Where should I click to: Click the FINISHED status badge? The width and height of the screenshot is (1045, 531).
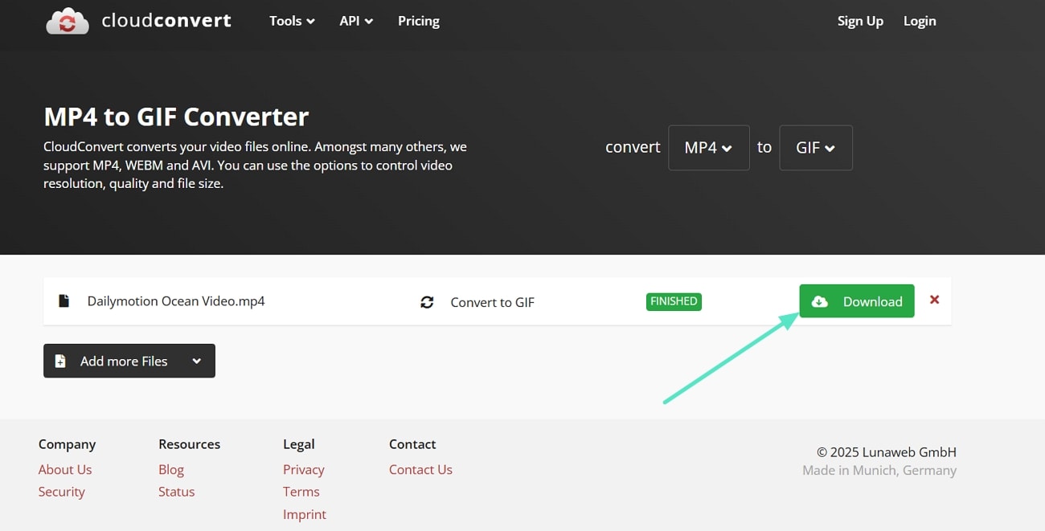pos(674,301)
